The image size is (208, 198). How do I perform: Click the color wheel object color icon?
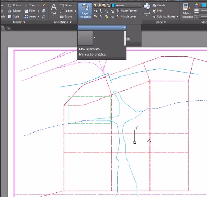pyautogui.click(x=197, y=5)
